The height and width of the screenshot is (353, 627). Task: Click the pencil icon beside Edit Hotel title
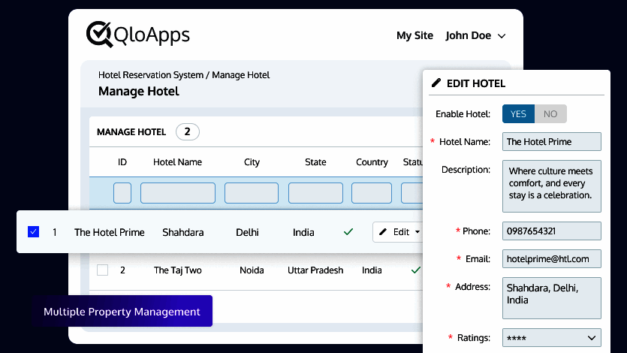436,83
